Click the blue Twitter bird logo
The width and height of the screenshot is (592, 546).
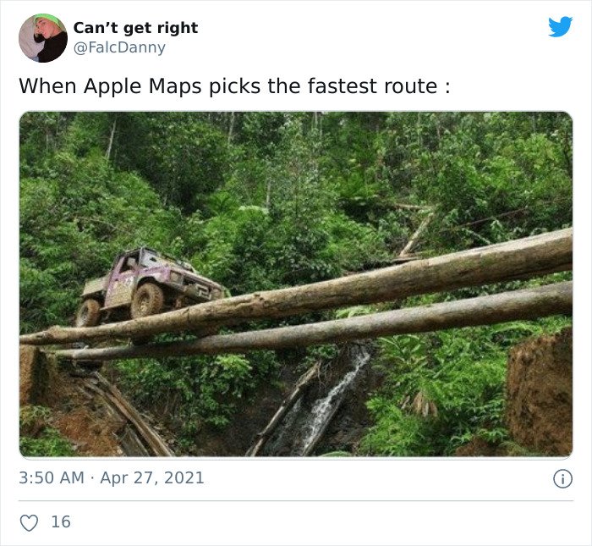560,26
